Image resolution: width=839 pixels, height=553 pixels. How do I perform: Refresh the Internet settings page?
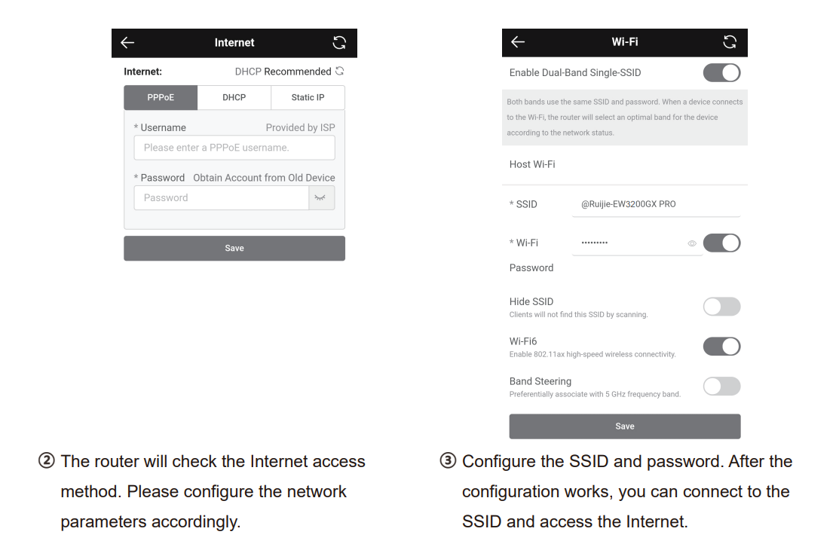[x=339, y=43]
